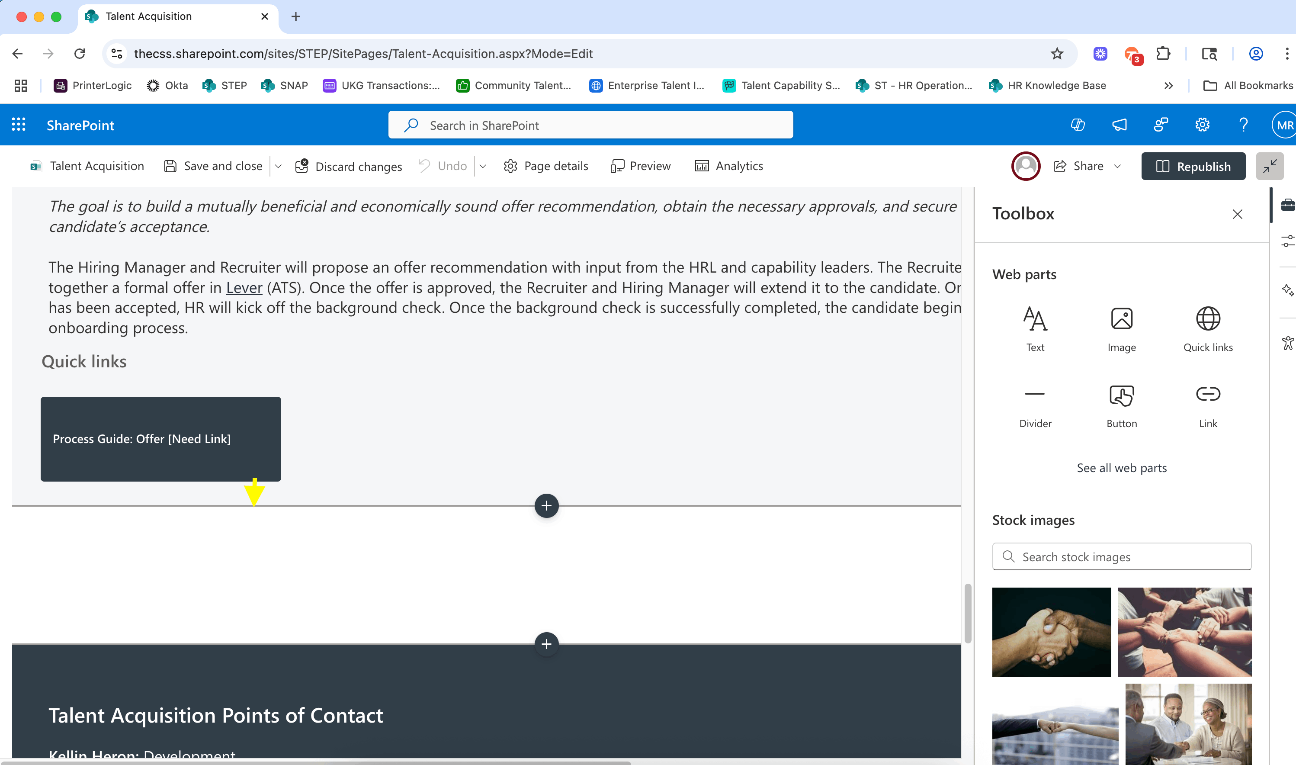Image resolution: width=1296 pixels, height=765 pixels.
Task: Open the toolbox briefcase icon in side rail
Action: pos(1287,205)
